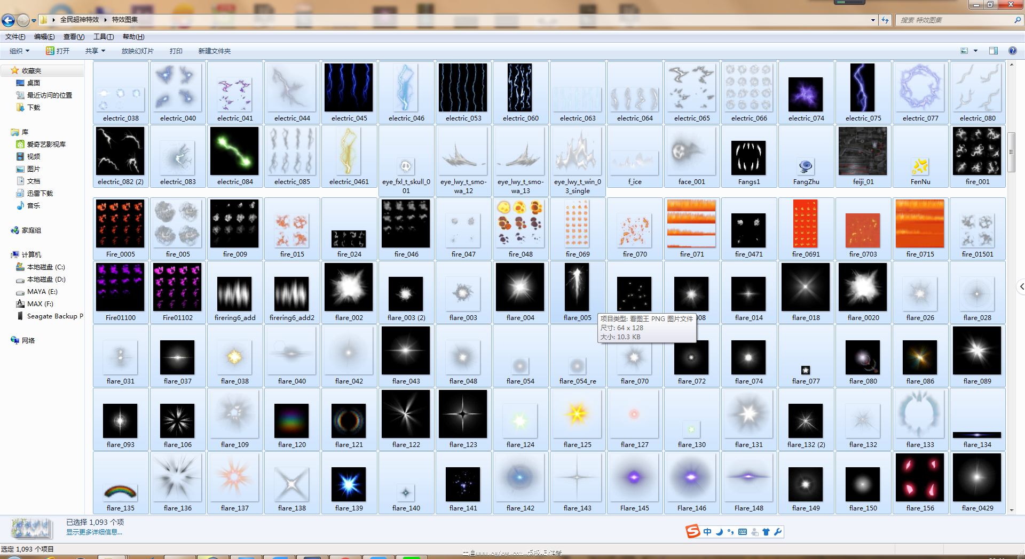Select FenNu image file

[x=920, y=156]
